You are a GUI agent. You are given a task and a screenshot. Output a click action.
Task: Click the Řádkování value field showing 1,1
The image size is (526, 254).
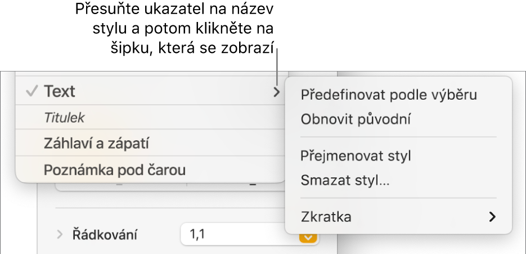pos(236,234)
